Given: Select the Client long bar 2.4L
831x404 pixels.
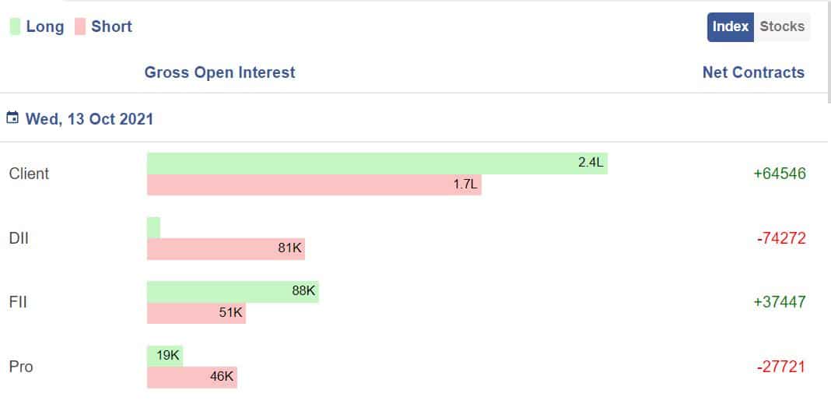Looking at the screenshot, I should point(377,163).
